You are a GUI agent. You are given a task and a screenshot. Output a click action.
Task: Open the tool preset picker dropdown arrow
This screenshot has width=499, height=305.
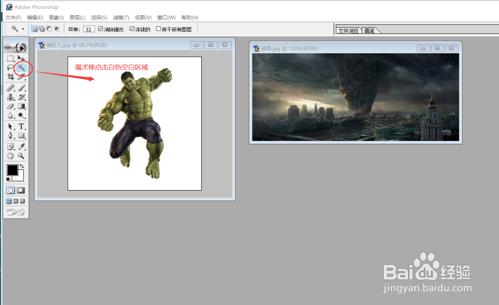click(x=23, y=29)
